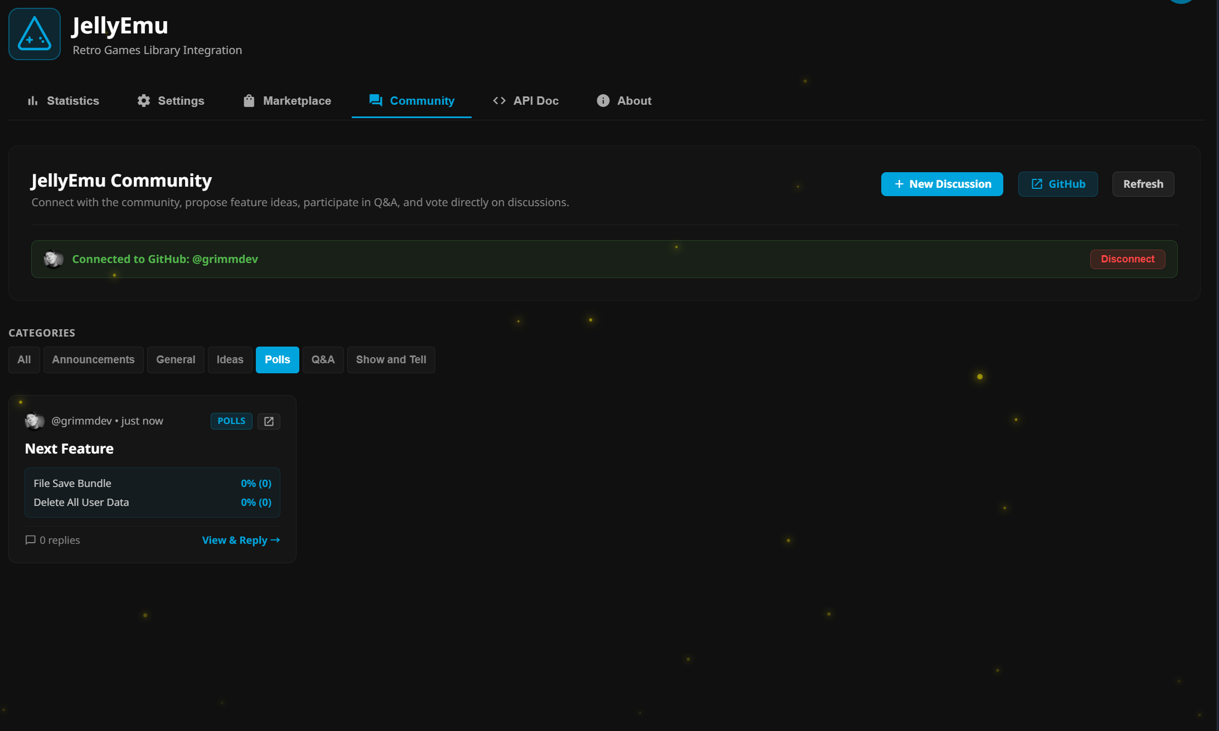Click the grimmdev avatar in connection banner
Image resolution: width=1219 pixels, height=731 pixels.
(54, 259)
